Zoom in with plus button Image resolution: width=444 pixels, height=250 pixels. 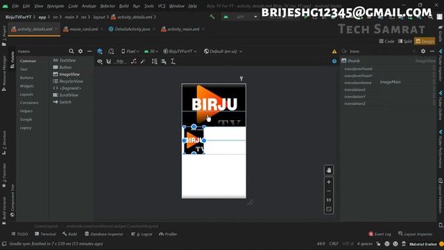(x=329, y=182)
